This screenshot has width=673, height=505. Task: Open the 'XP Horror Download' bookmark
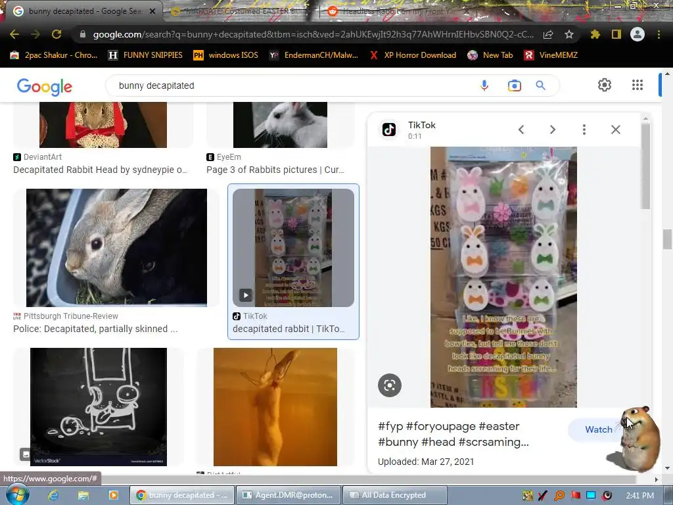[413, 55]
